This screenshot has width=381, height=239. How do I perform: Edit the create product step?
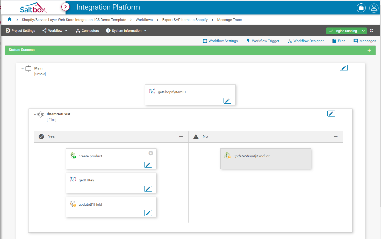pos(148,165)
